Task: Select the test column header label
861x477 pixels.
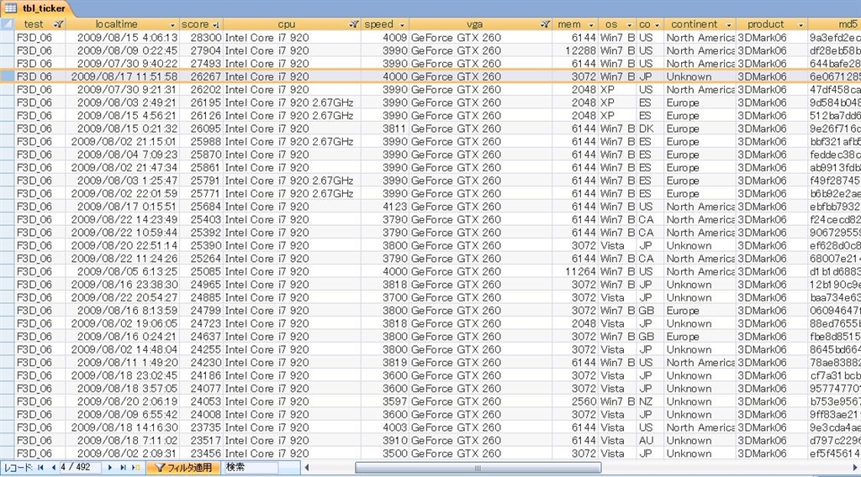Action: 34,24
